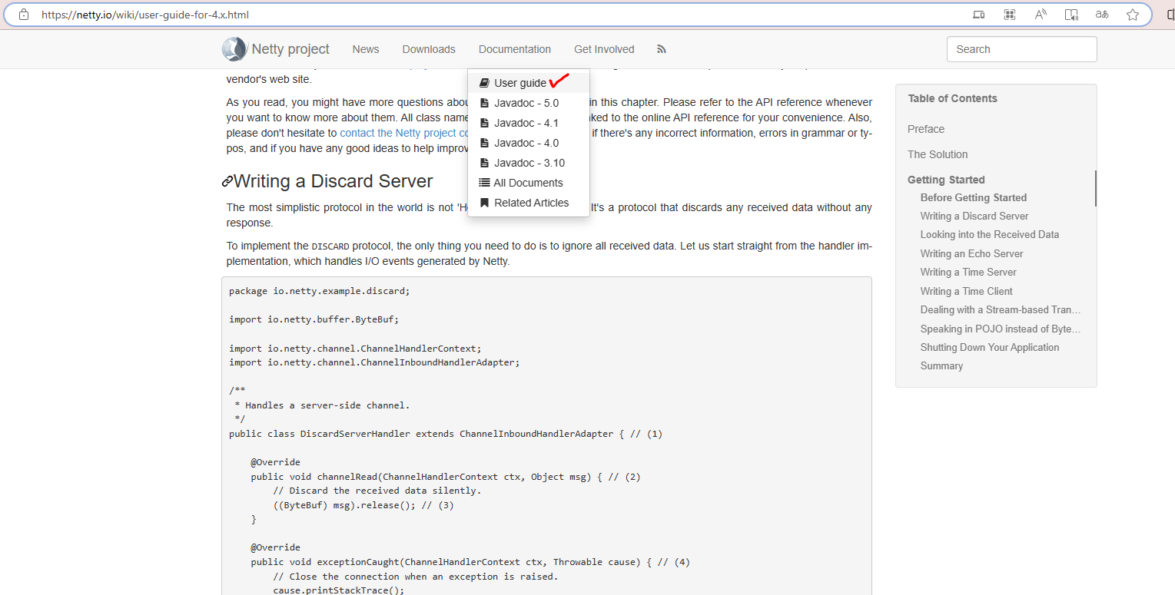The image size is (1175, 595).
Task: Open the Get Involved navigation menu
Action: [604, 49]
